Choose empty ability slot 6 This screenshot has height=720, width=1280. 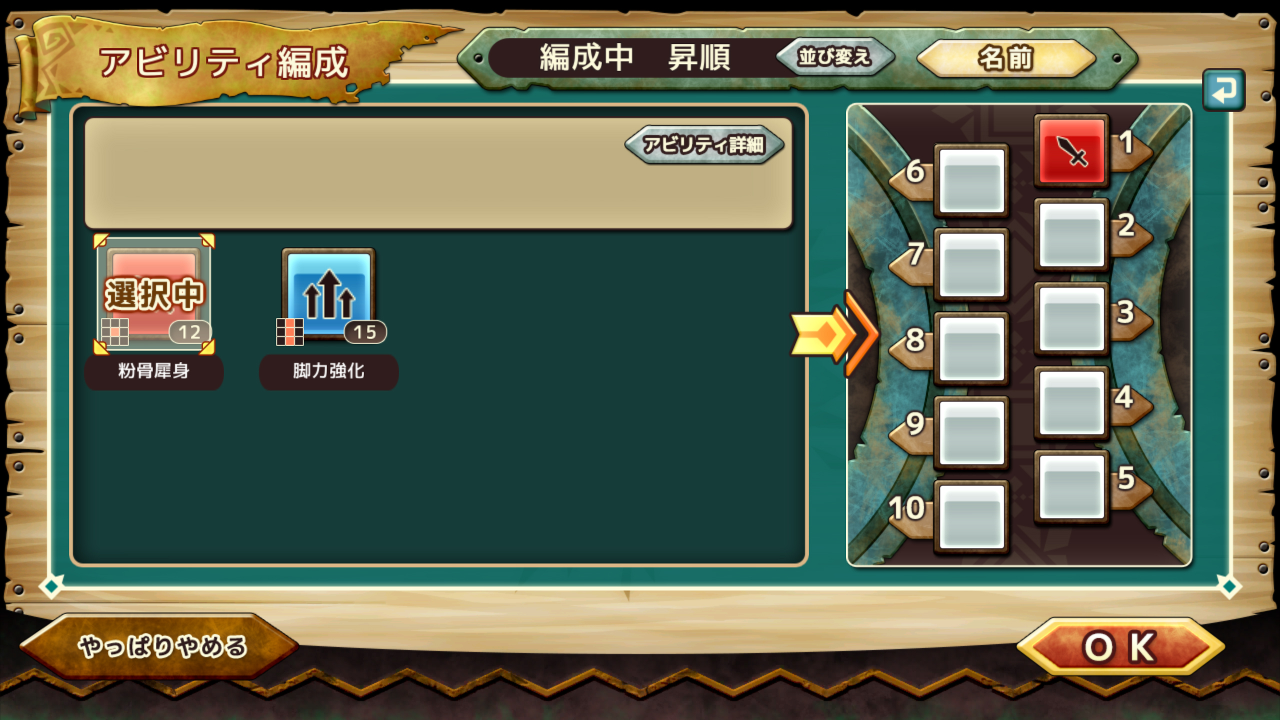971,180
